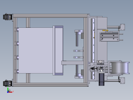Select the bottom horizontal aluminum extrusion beam

[50, 85]
